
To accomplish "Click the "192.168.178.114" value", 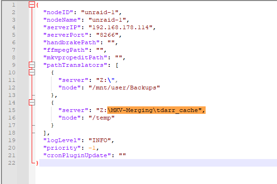I will tap(121, 27).
